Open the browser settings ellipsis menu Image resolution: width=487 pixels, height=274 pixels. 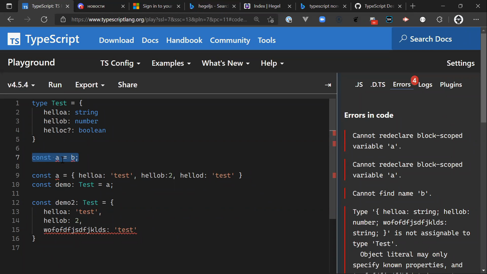click(476, 20)
